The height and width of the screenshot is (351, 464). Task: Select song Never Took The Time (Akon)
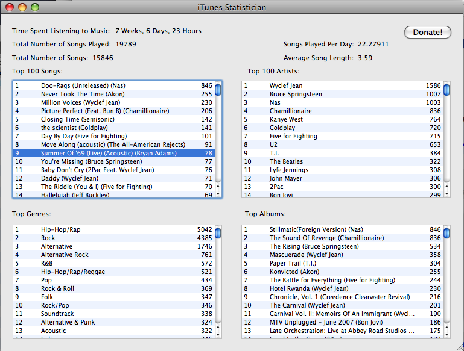114,94
